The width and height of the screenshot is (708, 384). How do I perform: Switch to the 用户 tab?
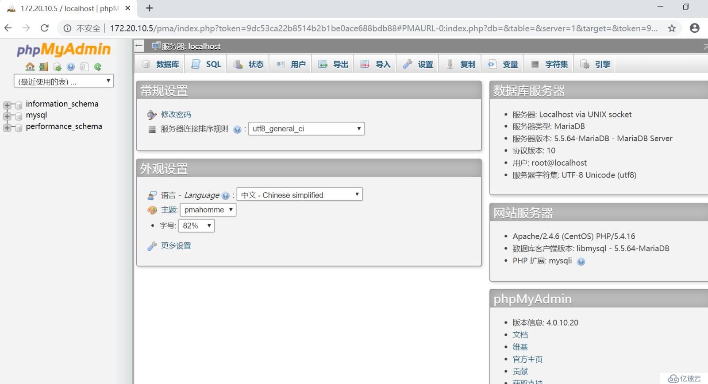(x=291, y=65)
